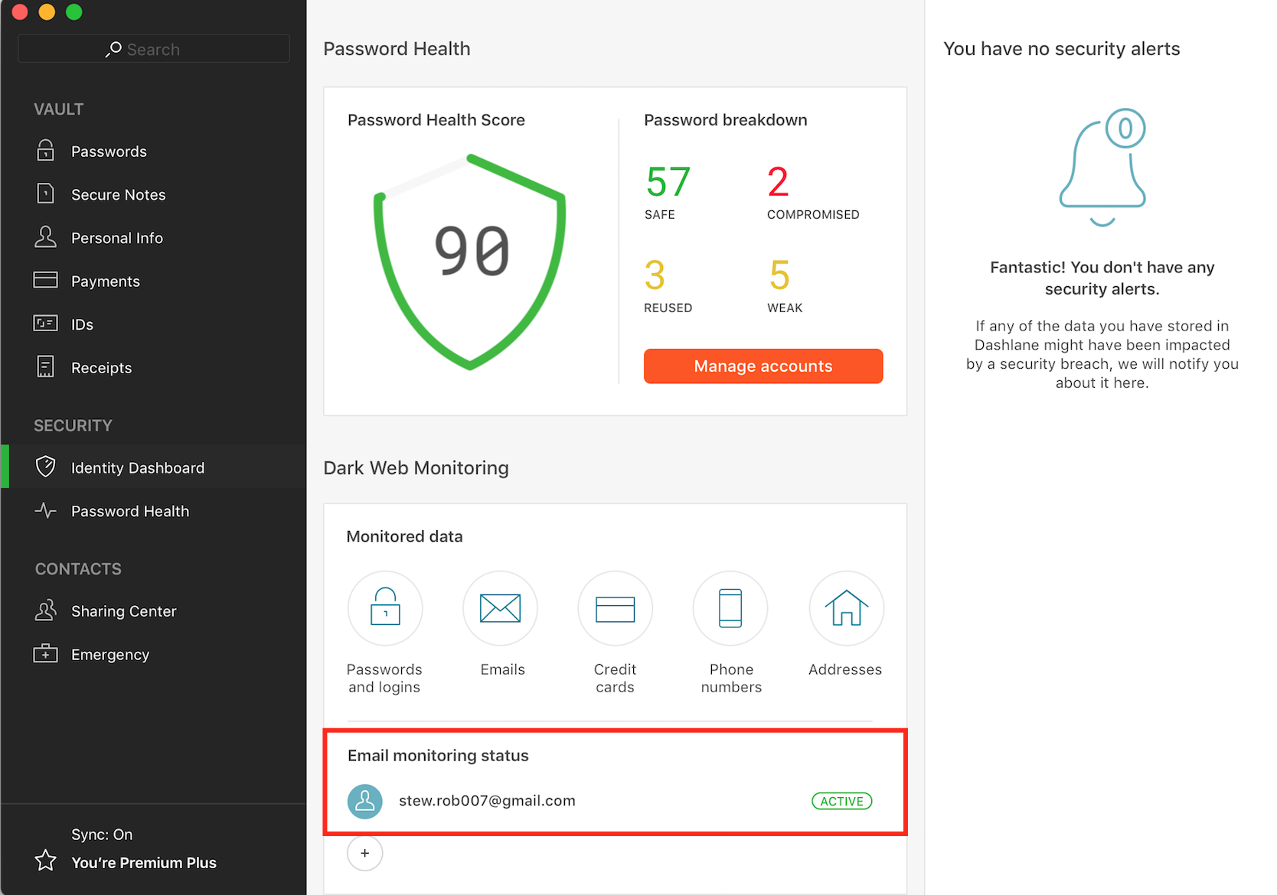Click the Receipts icon in sidebar

[46, 367]
